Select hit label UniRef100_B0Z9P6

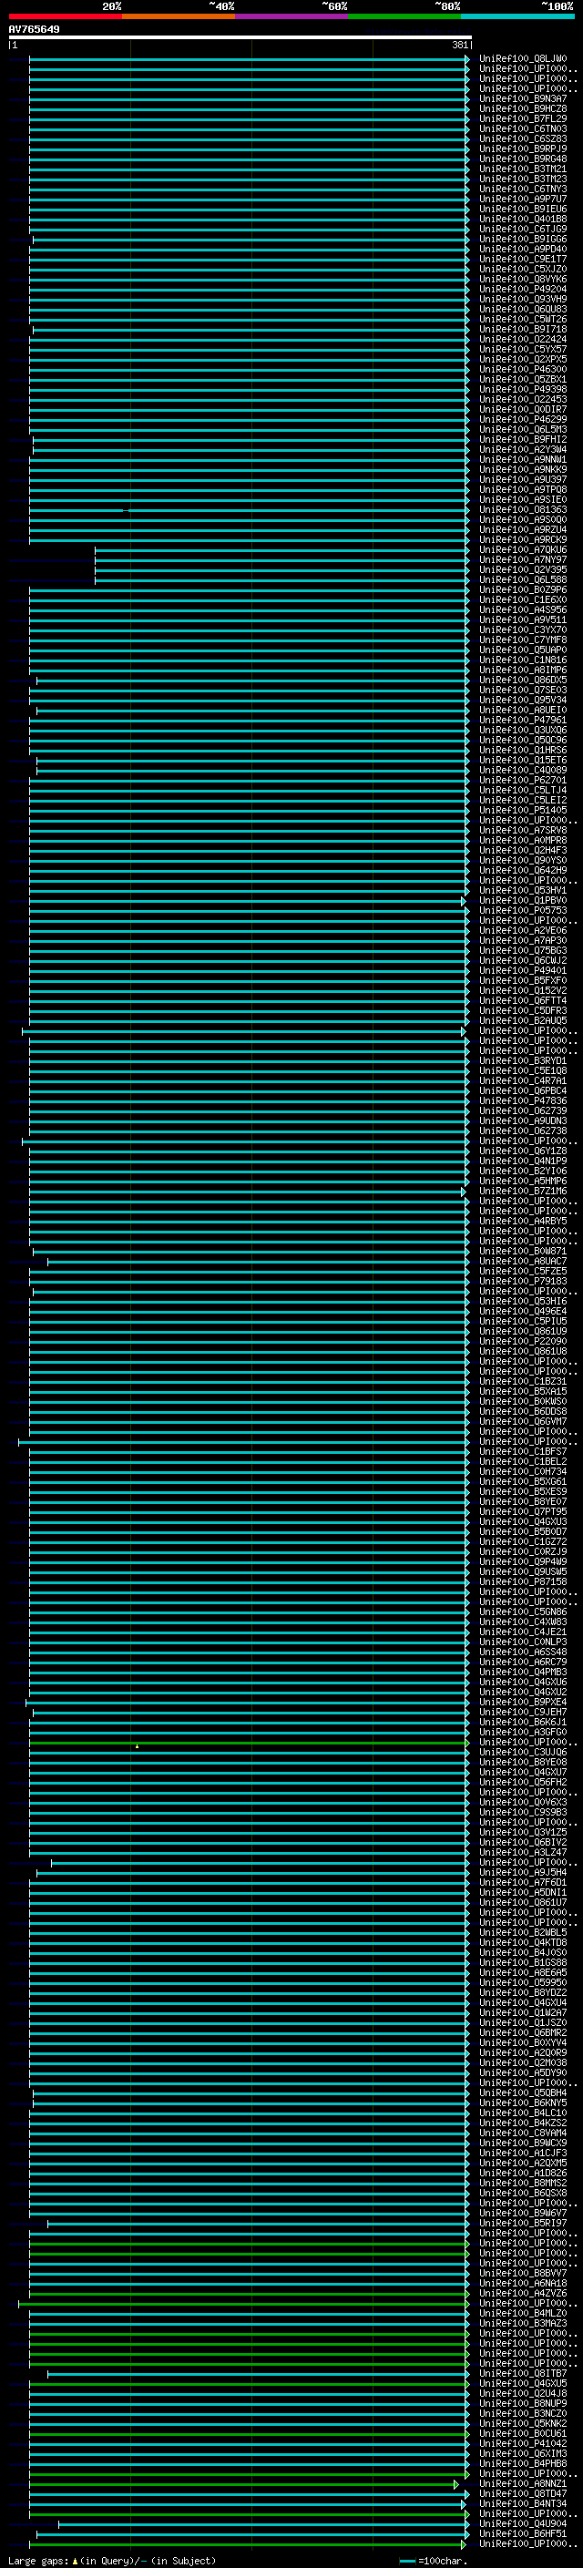(x=522, y=590)
